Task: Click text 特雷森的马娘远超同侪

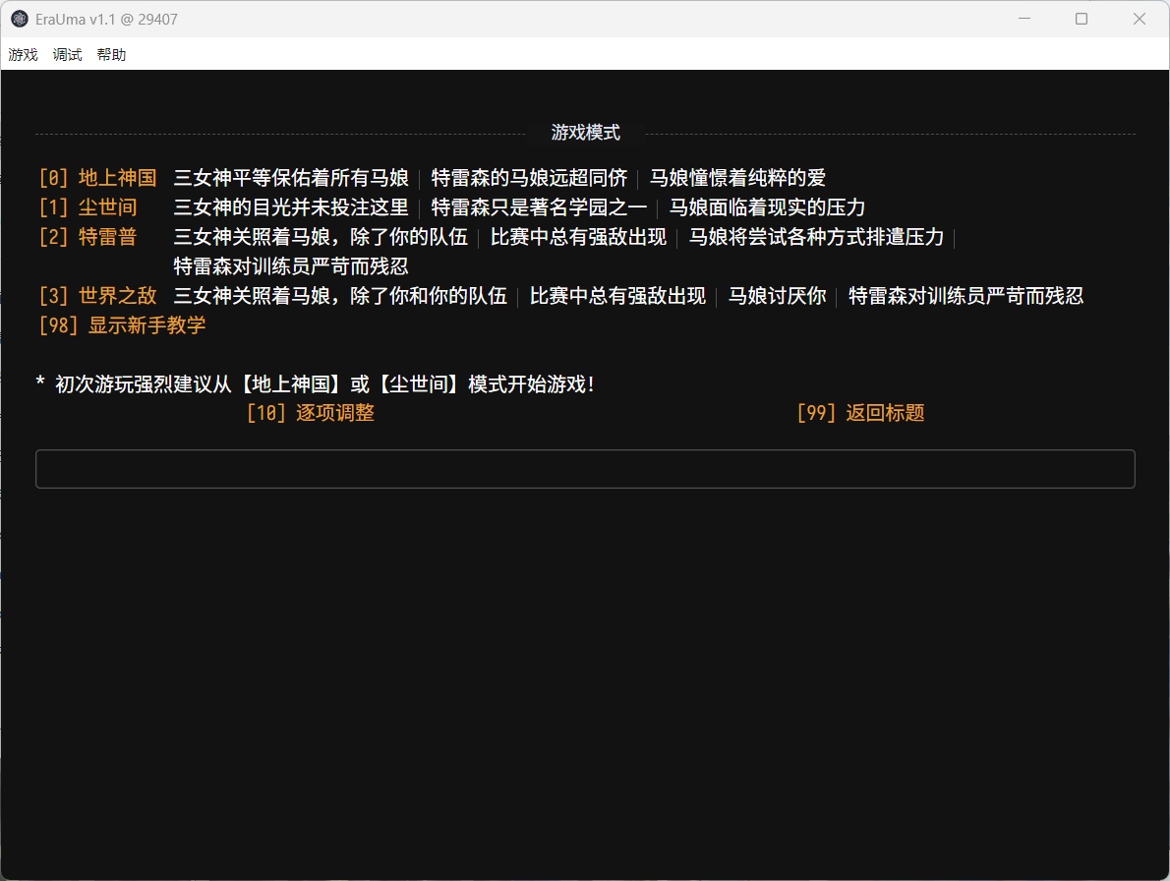Action: [x=529, y=178]
